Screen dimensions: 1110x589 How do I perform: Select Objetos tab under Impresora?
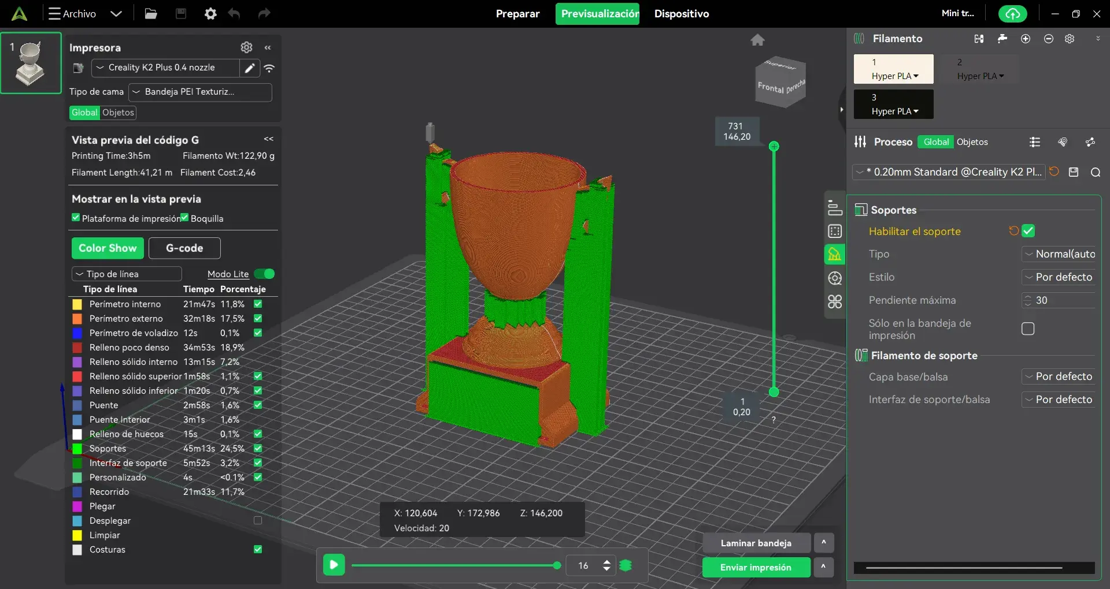coord(119,113)
